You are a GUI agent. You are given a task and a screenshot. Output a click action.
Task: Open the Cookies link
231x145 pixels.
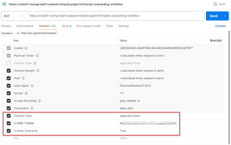point(221,26)
